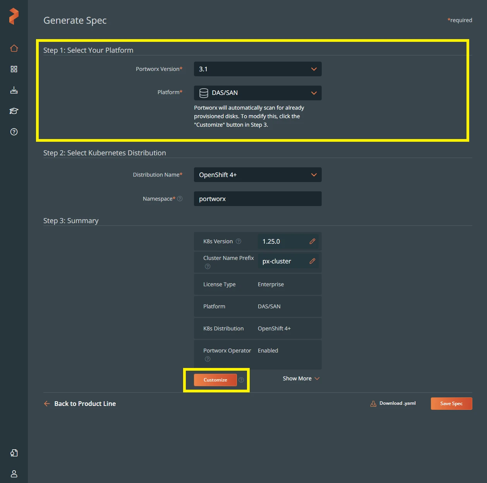Click the Cluster Name Prefix label

point(228,258)
